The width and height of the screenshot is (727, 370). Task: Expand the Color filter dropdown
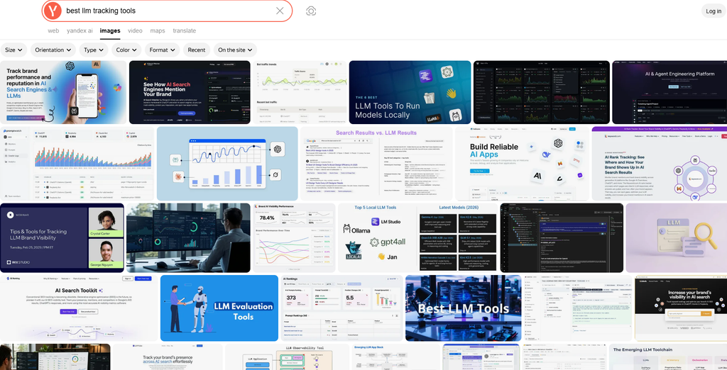126,50
